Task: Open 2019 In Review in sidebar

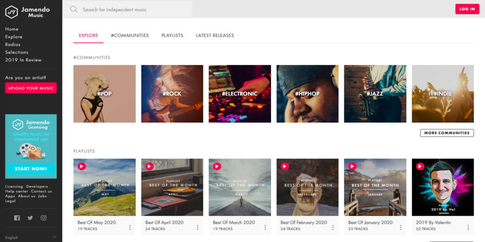Action: pyautogui.click(x=23, y=60)
